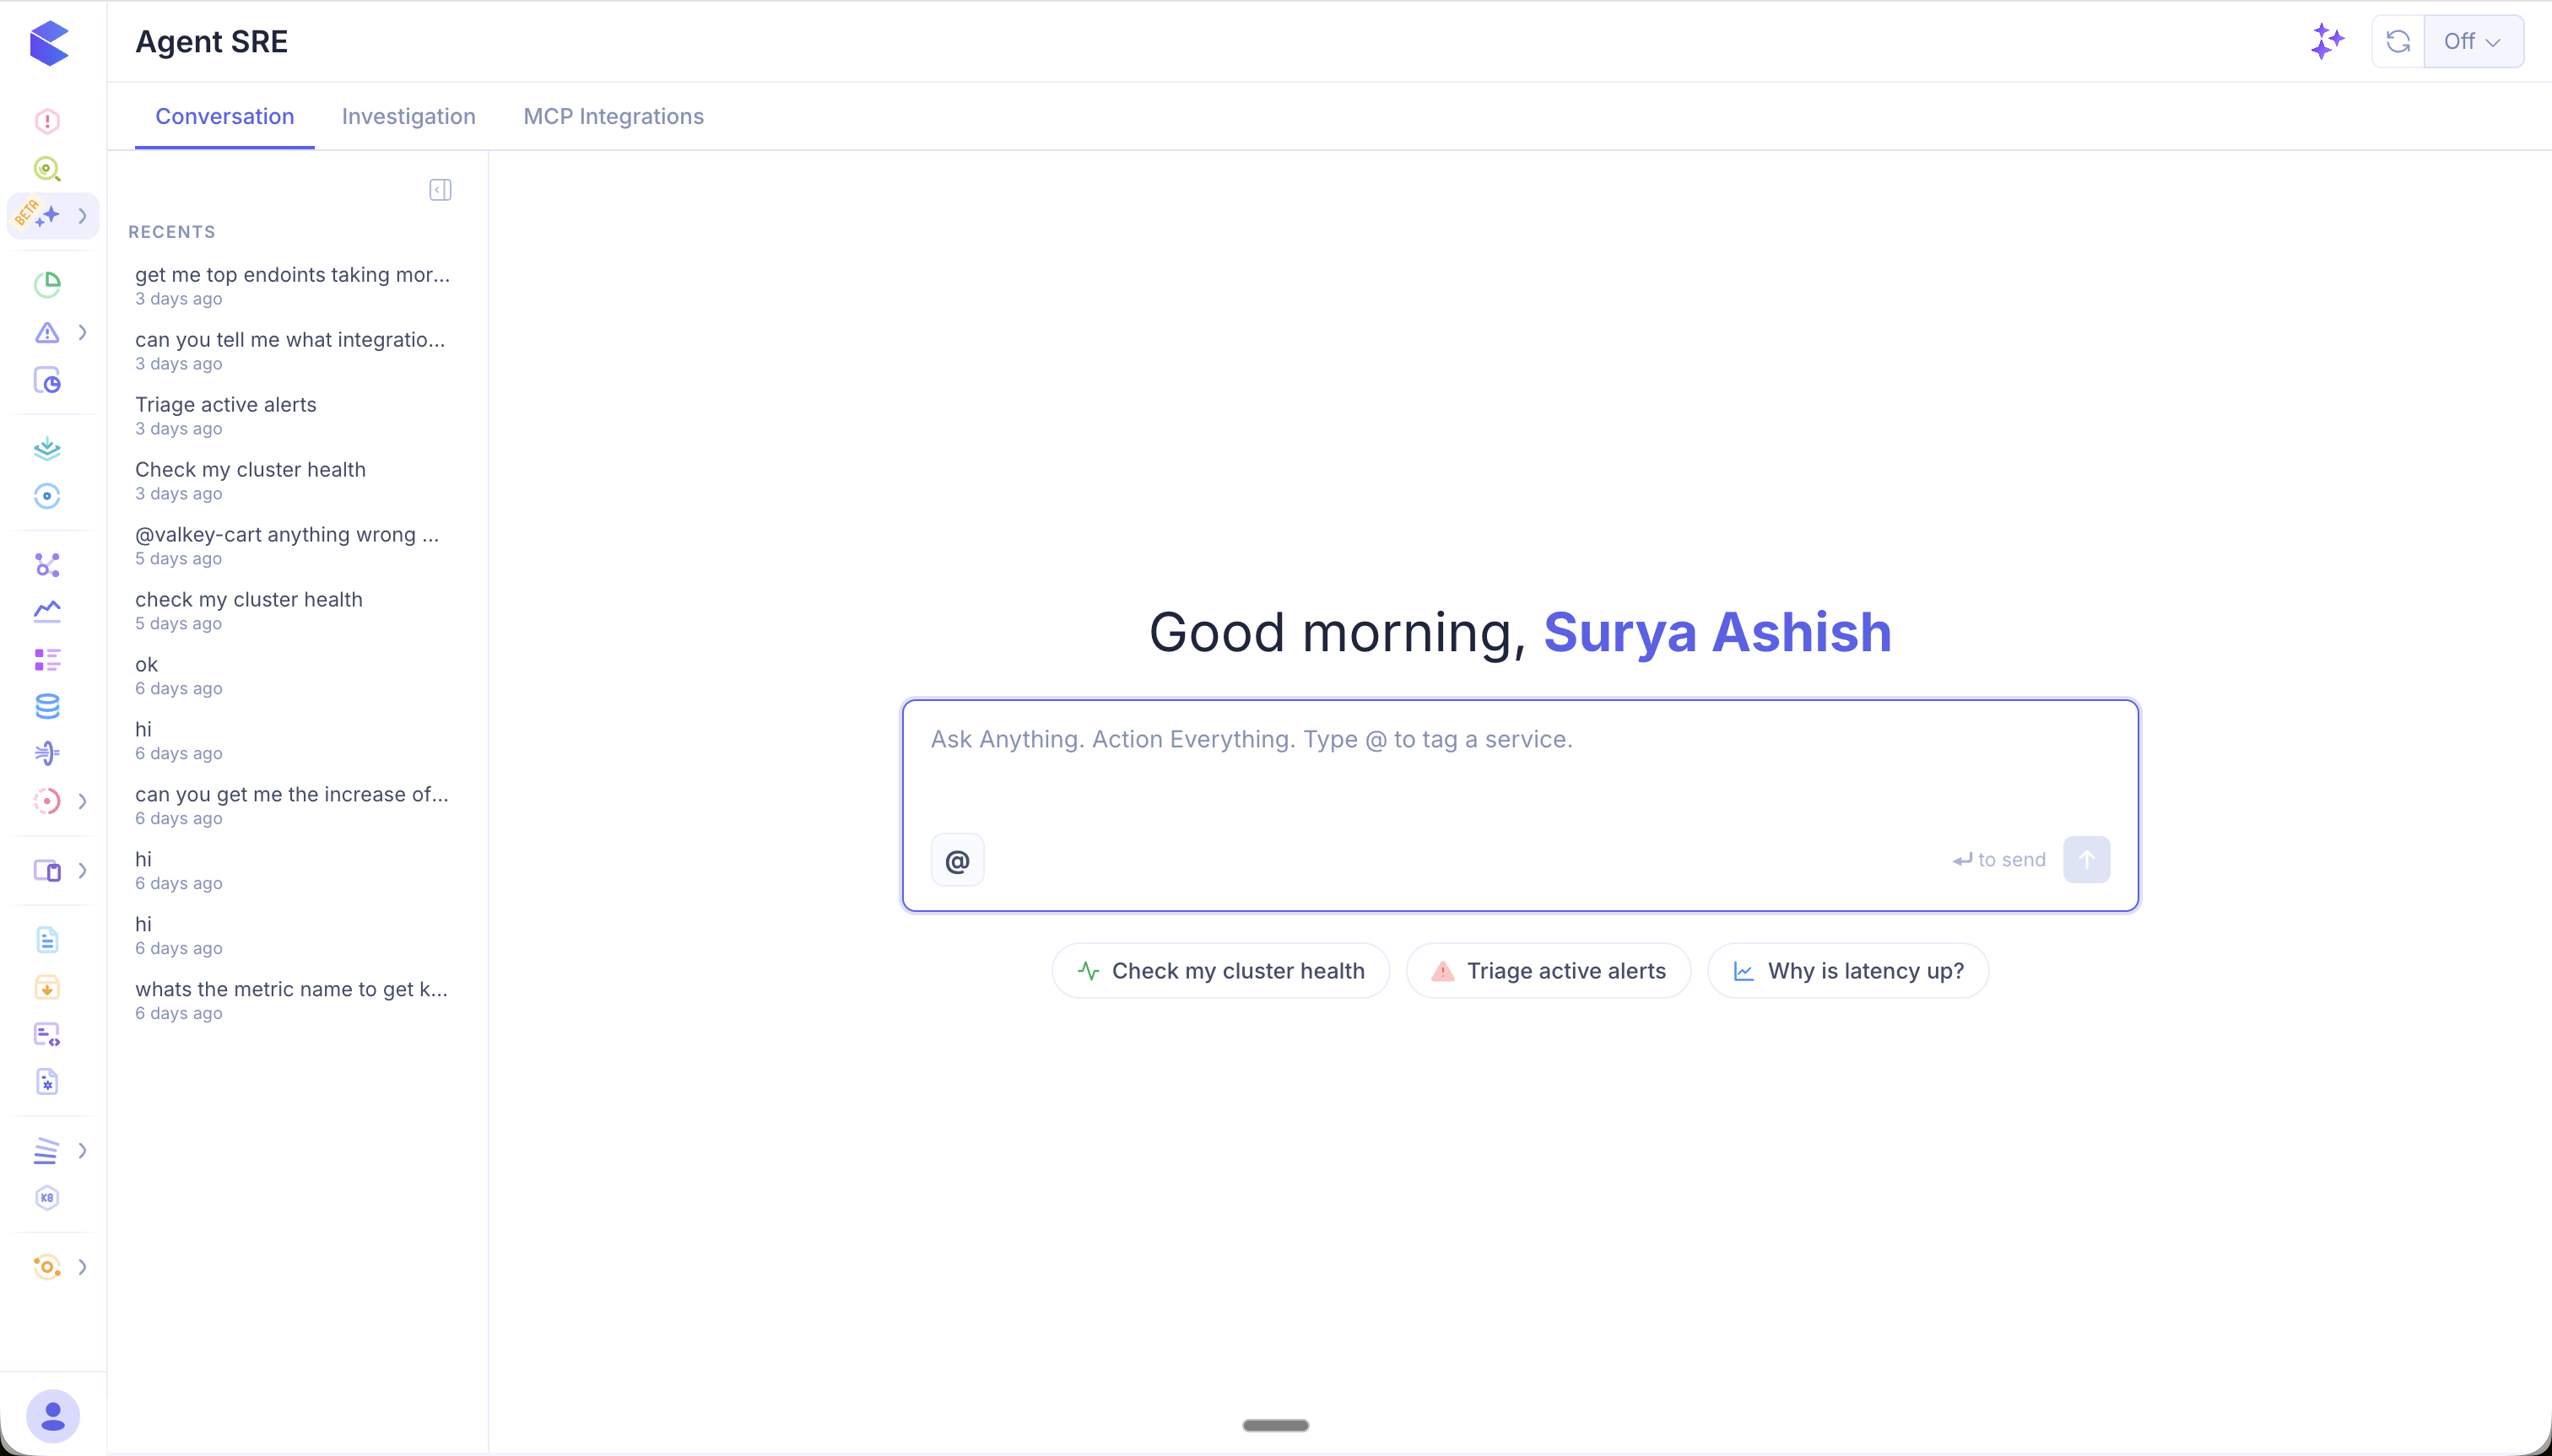Open the wind-like traces sidebar icon
Image resolution: width=2552 pixels, height=1456 pixels.
tap(47, 753)
